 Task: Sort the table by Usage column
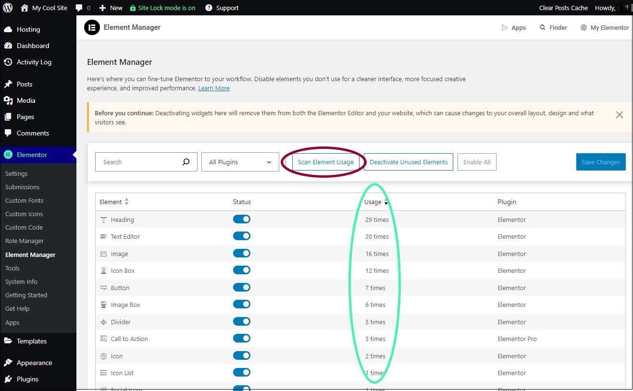pos(376,202)
